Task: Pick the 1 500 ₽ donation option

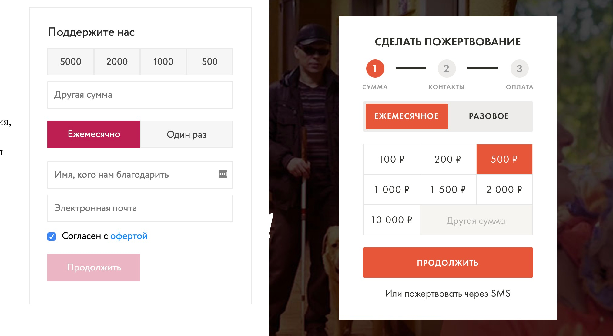Action: pos(448,190)
